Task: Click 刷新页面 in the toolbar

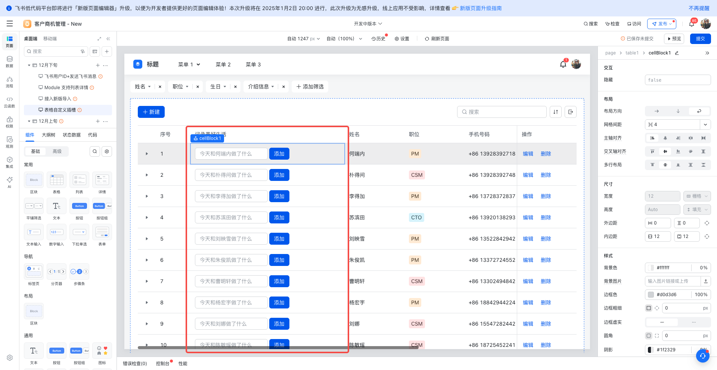Action: 437,39
